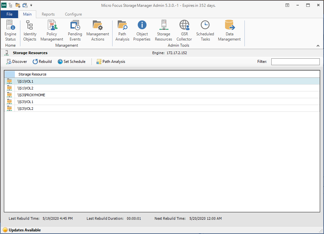Select the \\S1\VOL2 row
324x234 pixels.
tap(162, 88)
